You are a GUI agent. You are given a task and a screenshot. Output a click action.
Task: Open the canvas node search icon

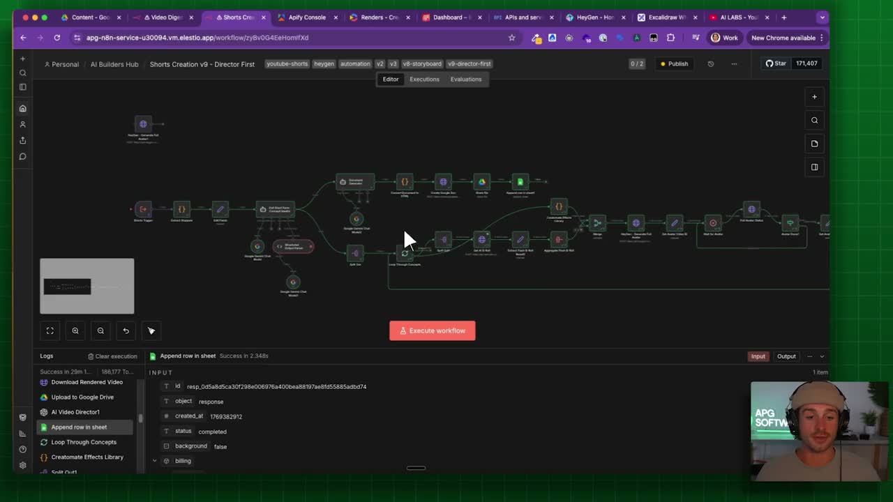tap(814, 120)
